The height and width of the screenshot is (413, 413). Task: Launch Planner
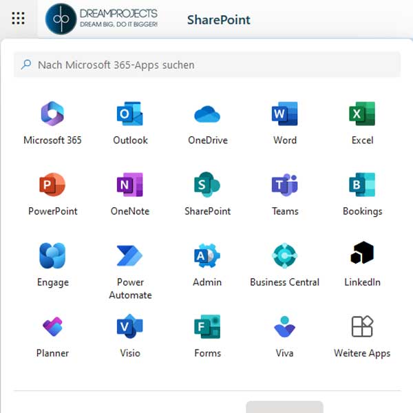(52, 337)
